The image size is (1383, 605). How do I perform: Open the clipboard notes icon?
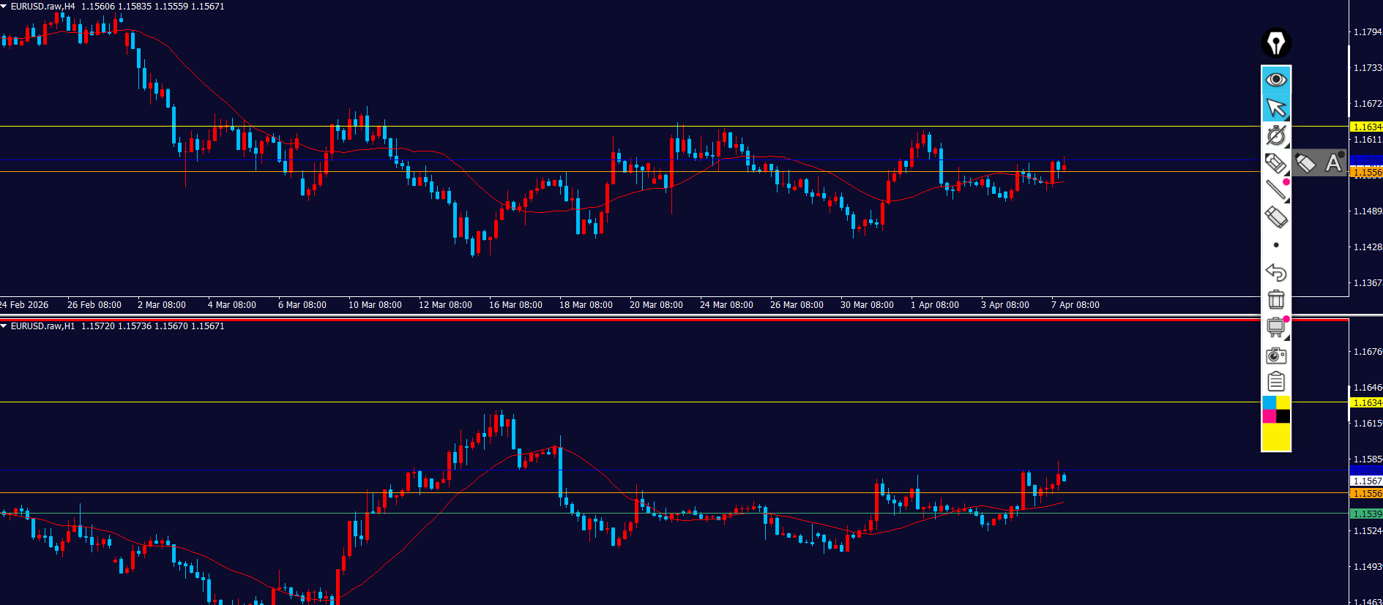pos(1276,382)
